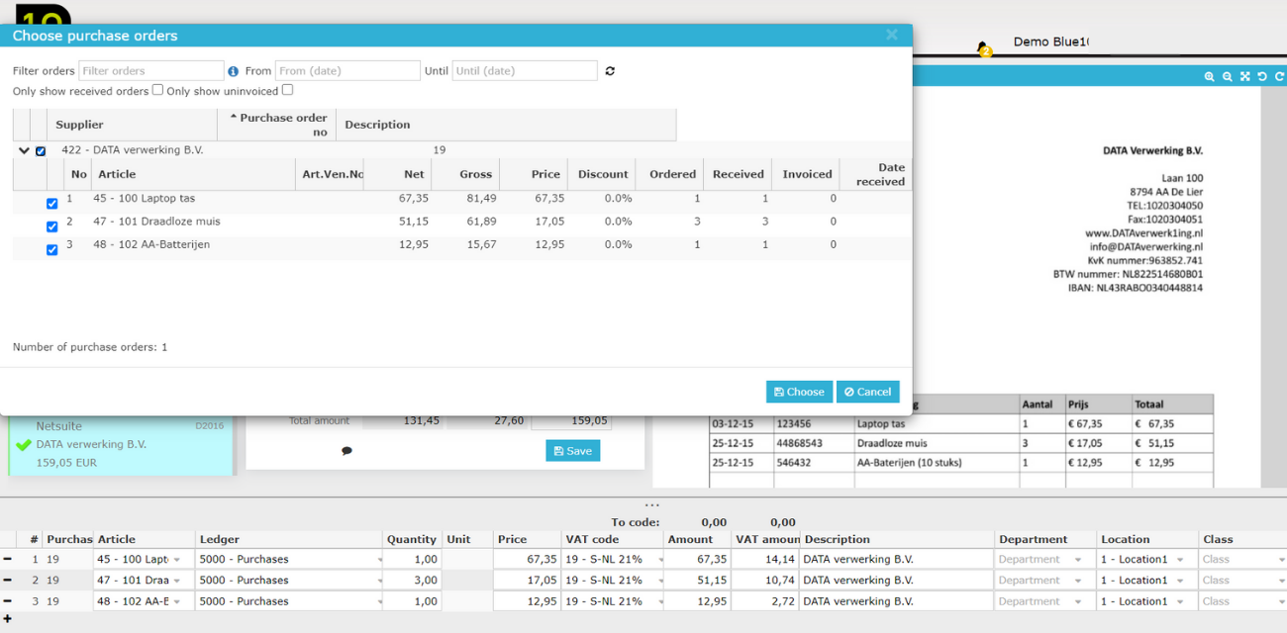Click the Date received column header
Image resolution: width=1287 pixels, height=633 pixels.
click(877, 174)
